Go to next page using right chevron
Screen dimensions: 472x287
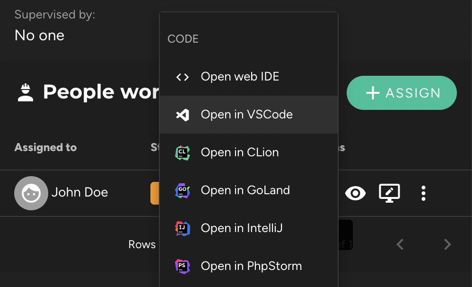[447, 244]
